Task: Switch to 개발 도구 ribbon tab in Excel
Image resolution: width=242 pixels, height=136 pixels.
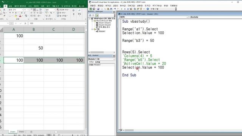Action: click(x=56, y=6)
